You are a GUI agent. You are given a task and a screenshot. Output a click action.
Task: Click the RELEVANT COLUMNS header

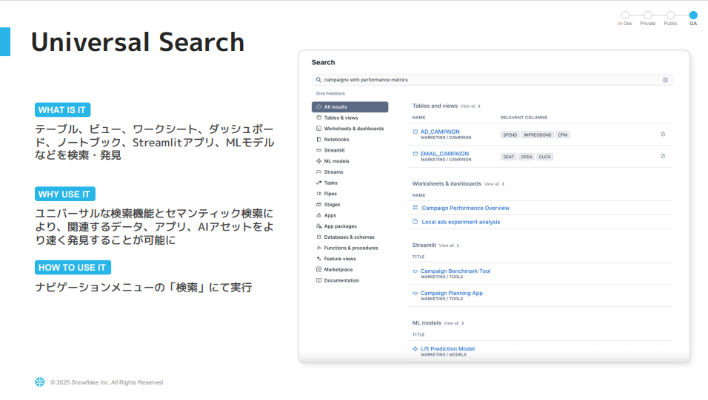[524, 118]
